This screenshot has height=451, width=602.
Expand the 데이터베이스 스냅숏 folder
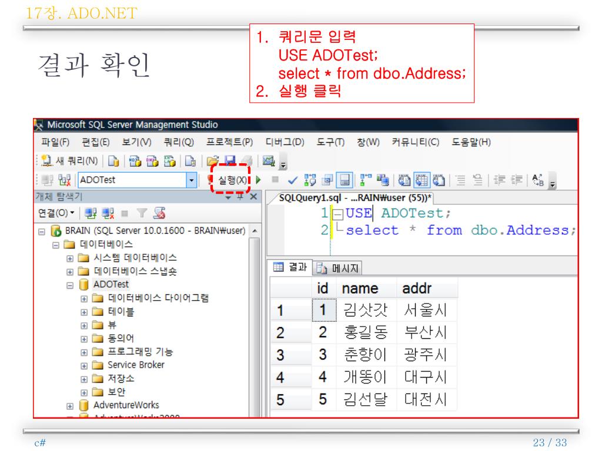(70, 272)
